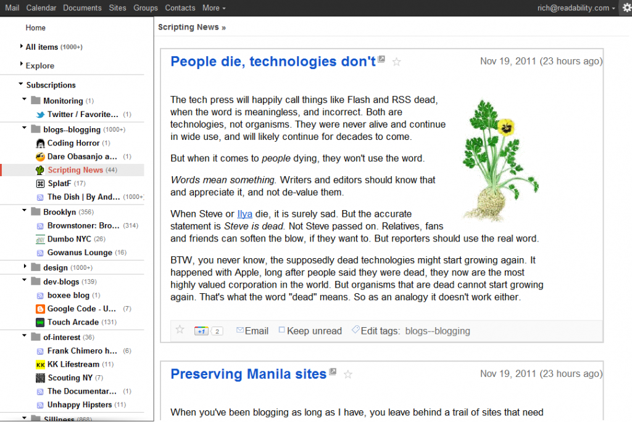The height and width of the screenshot is (422, 632).
Task: Click the +1 button on the article
Action: [201, 331]
